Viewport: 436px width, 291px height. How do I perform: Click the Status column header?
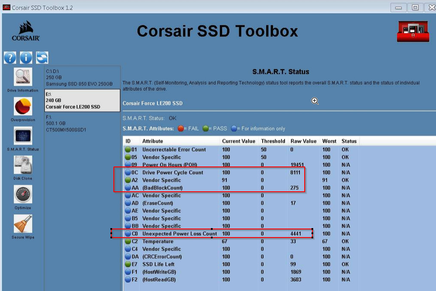pos(349,141)
